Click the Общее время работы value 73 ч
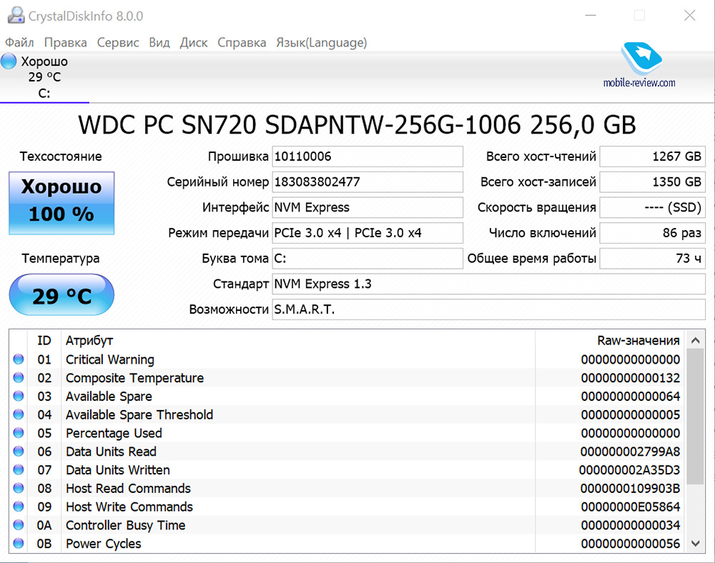Viewport: 715px width, 563px height. [653, 258]
